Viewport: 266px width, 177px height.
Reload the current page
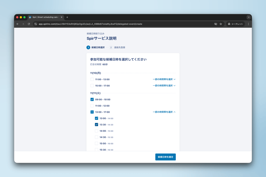(29, 24)
